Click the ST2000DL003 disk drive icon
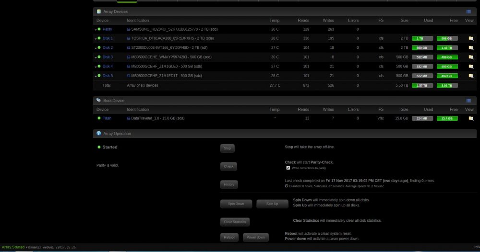Viewport: 480px width, 252px height. [x=129, y=47]
